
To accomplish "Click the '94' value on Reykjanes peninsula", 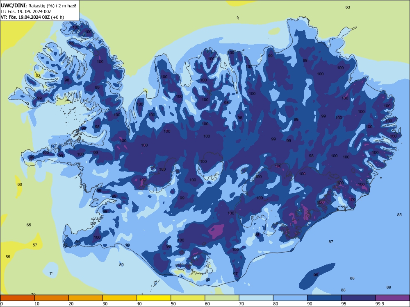I will 77,242.
